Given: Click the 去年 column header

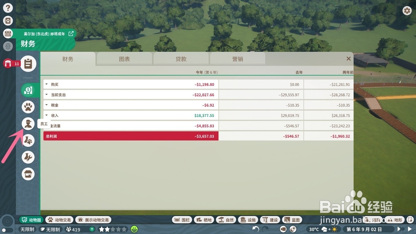Looking at the screenshot, I should (299, 72).
